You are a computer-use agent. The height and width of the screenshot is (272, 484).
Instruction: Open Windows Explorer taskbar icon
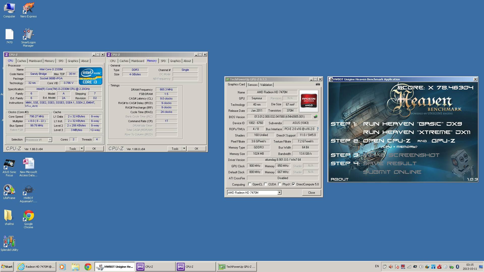75,267
